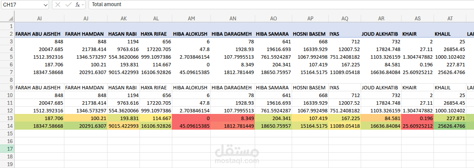Viewport: 474px width, 168px height.
Task: Click cell HIBA ALOKUSH in row 9
Action: [x=191, y=87]
